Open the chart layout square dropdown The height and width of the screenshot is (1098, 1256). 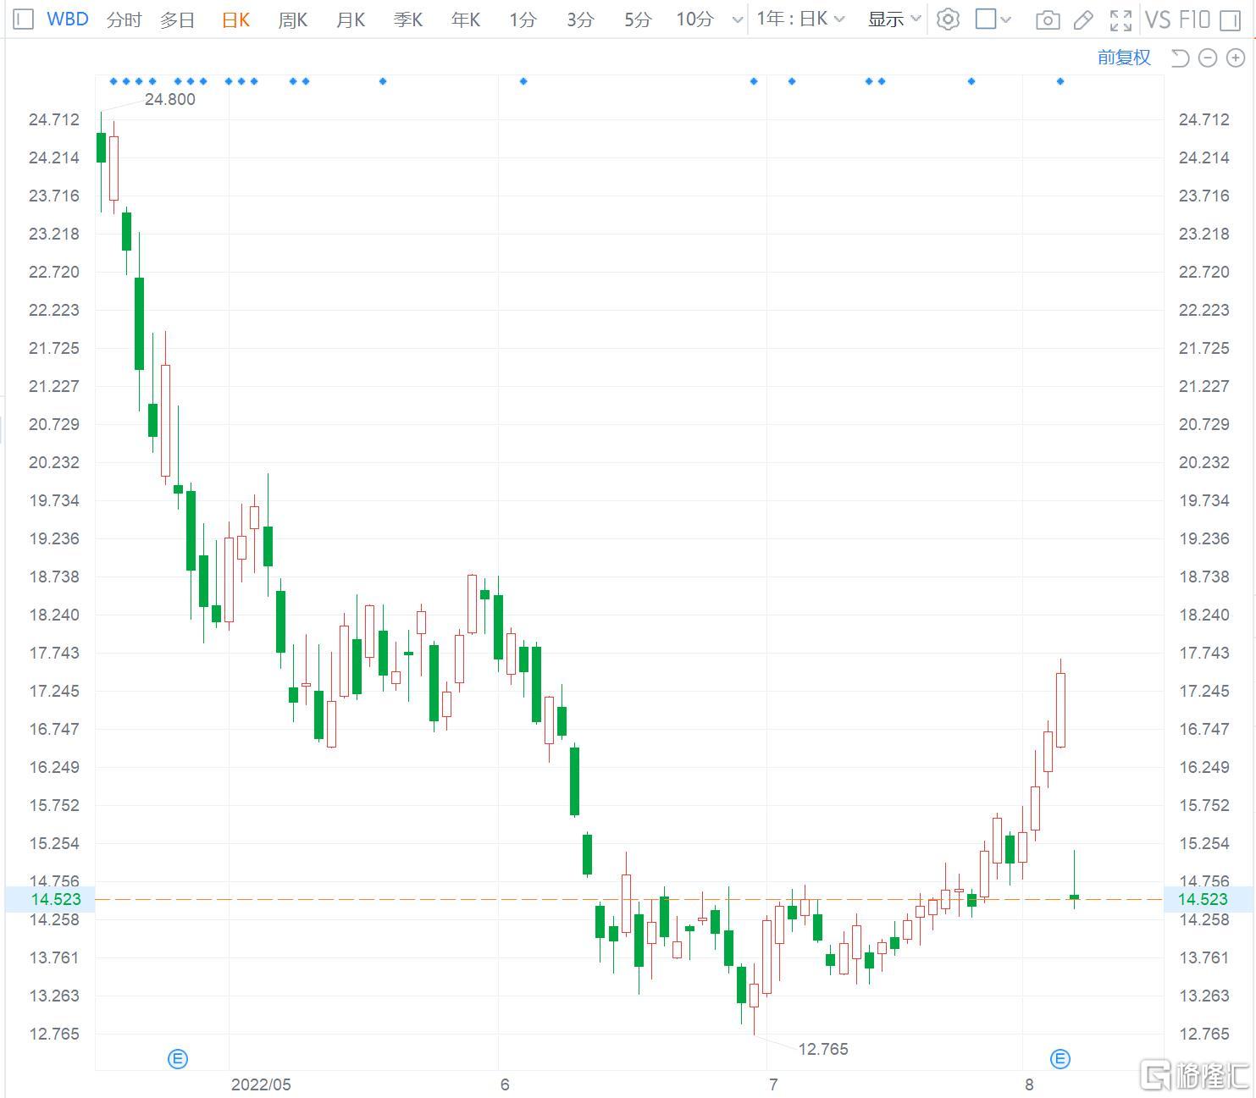993,19
